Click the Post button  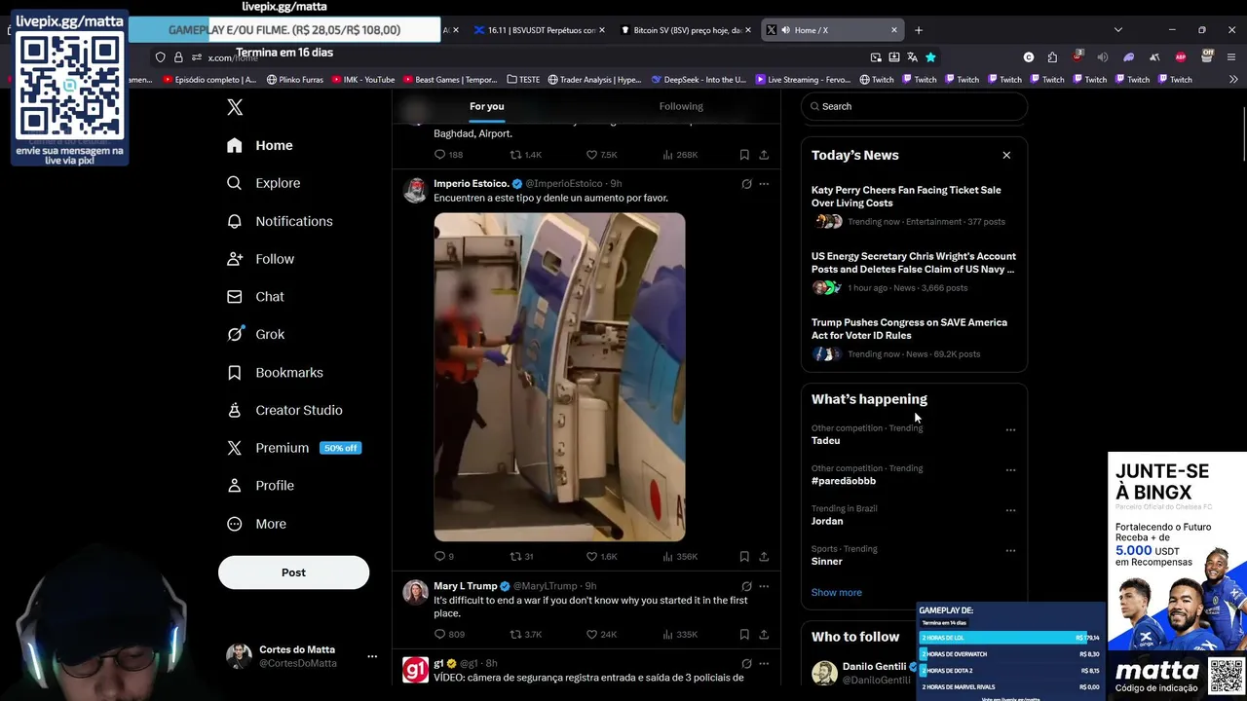[293, 572]
